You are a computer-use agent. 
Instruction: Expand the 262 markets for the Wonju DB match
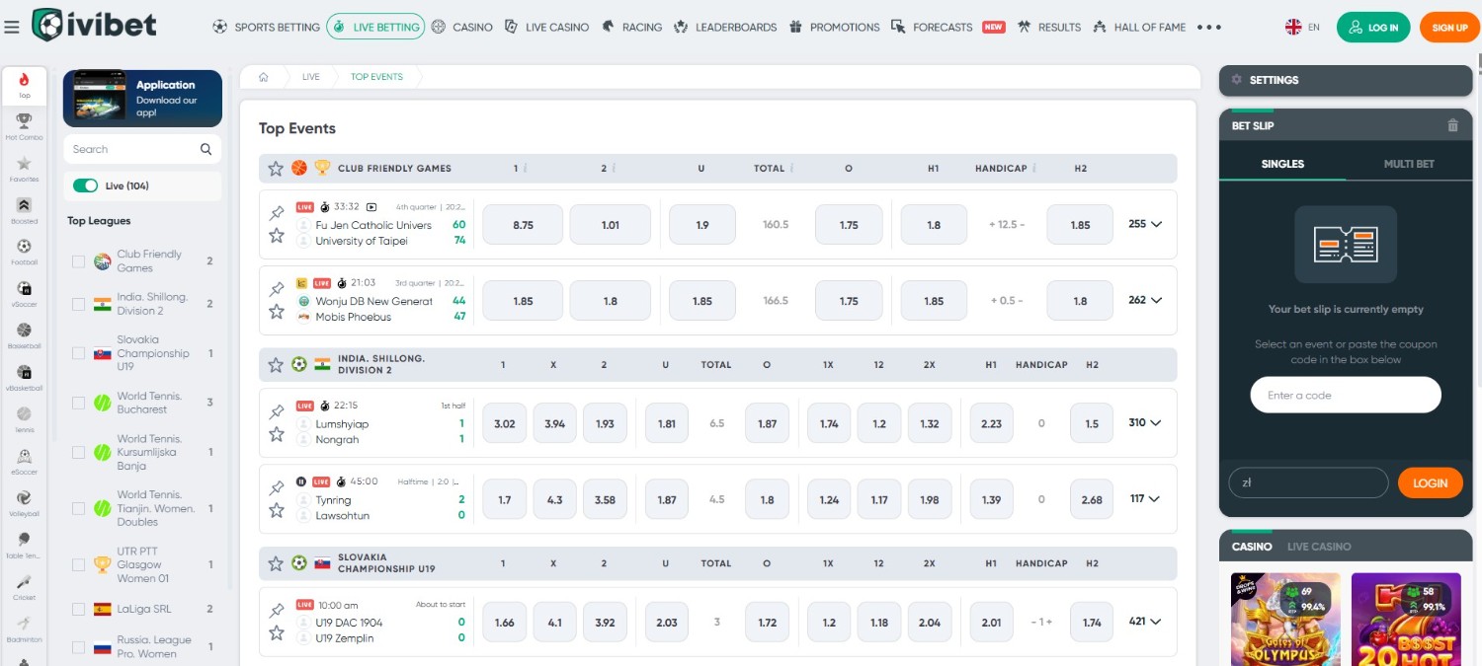[x=1146, y=300]
